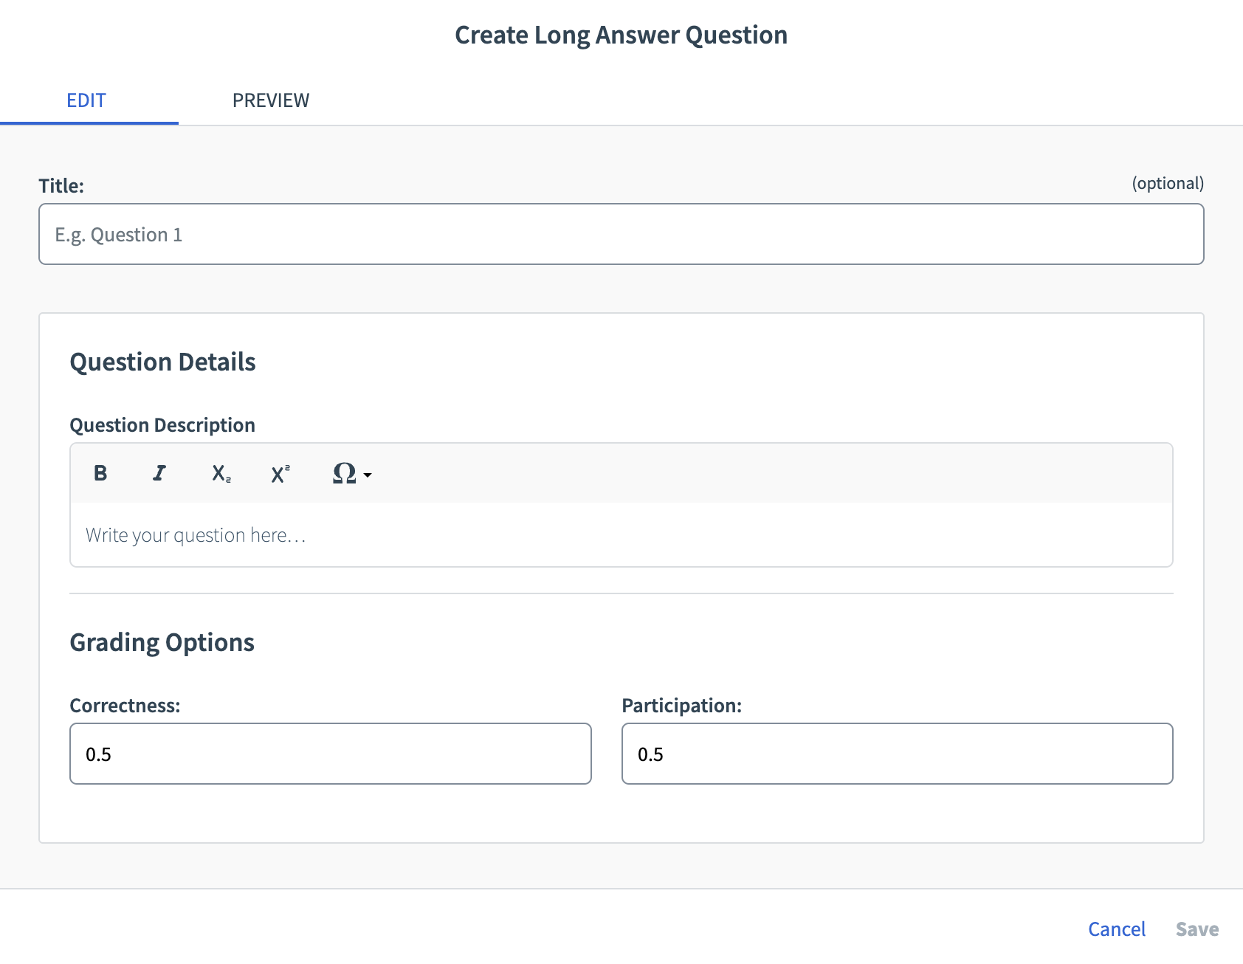Select the Correctness score field
This screenshot has width=1243, height=964.
(x=330, y=754)
